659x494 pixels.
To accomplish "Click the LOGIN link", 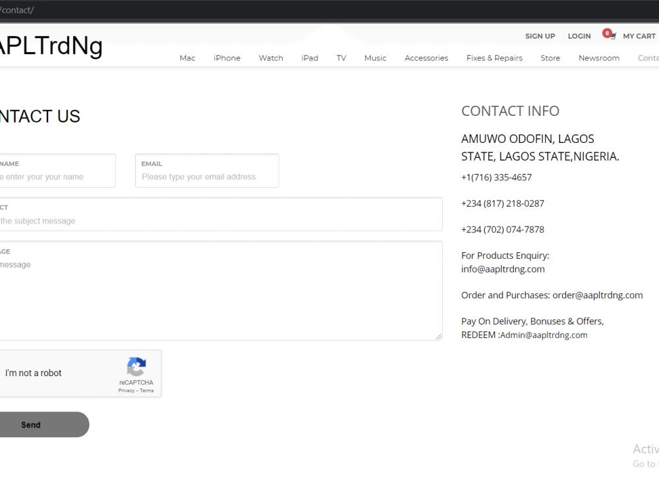I will coord(579,36).
